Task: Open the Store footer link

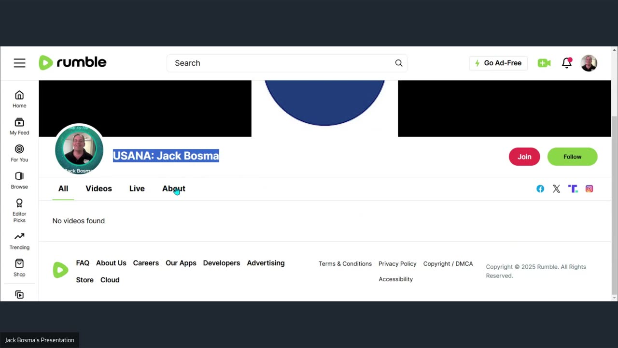Action: [x=84, y=280]
